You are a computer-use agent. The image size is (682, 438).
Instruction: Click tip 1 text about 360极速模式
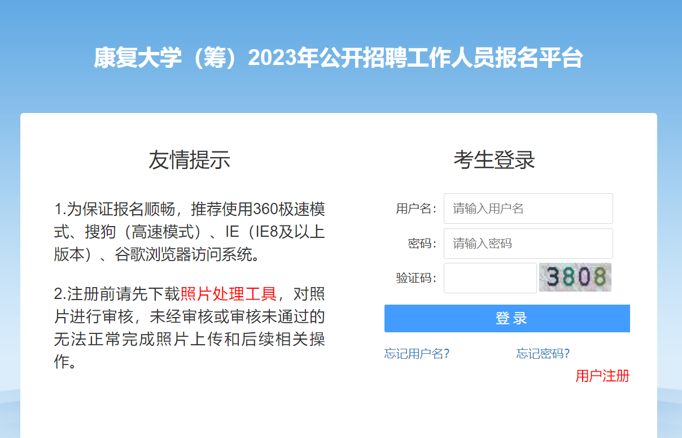point(189,232)
